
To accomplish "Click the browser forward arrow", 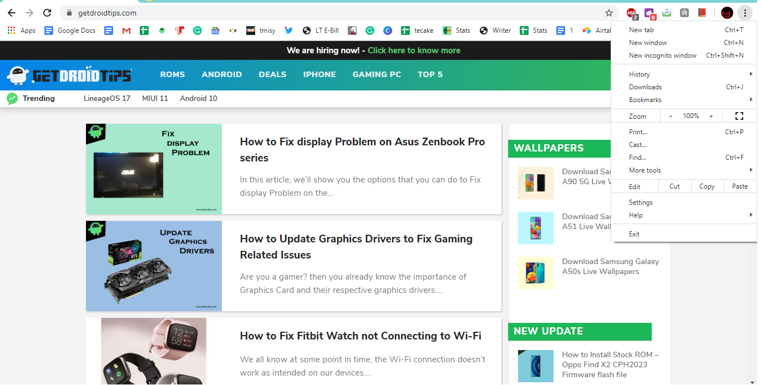I will [x=29, y=13].
